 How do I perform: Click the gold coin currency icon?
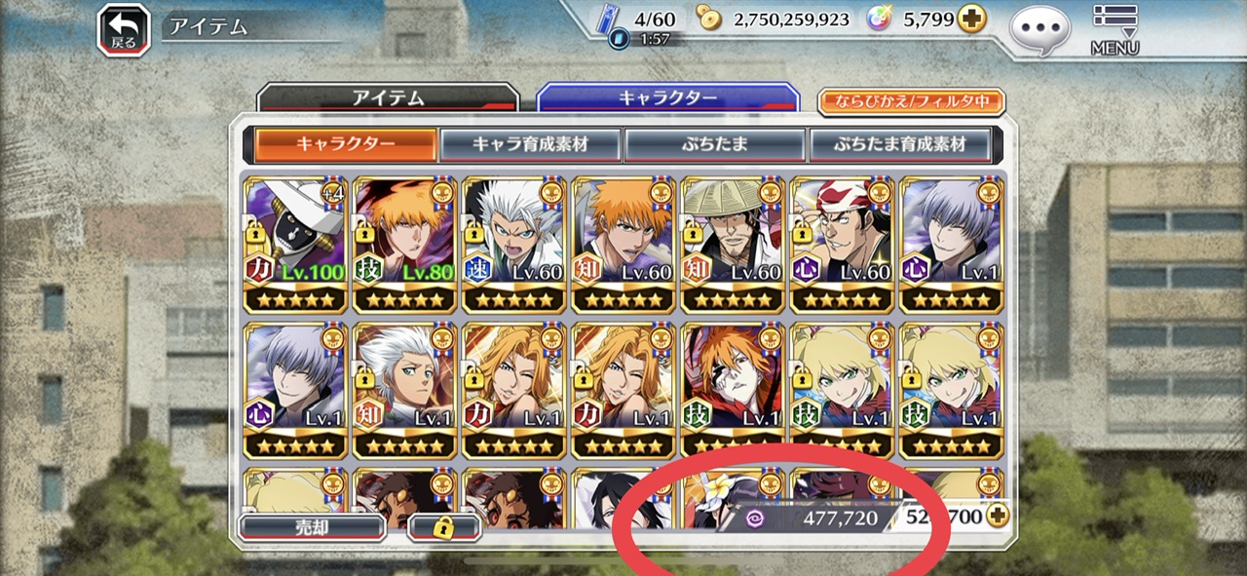click(710, 19)
